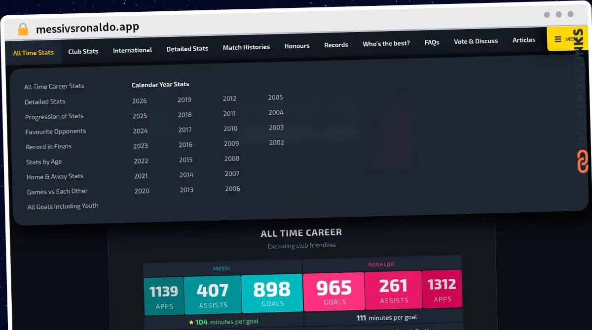The image size is (592, 330).
Task: Open the Who's the best? nav item
Action: 386,43
